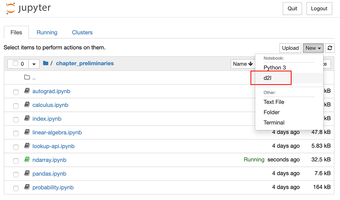Click the parent directory folder icon

27,77
